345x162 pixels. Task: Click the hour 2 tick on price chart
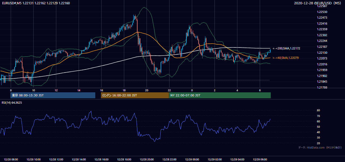tap(215, 90)
